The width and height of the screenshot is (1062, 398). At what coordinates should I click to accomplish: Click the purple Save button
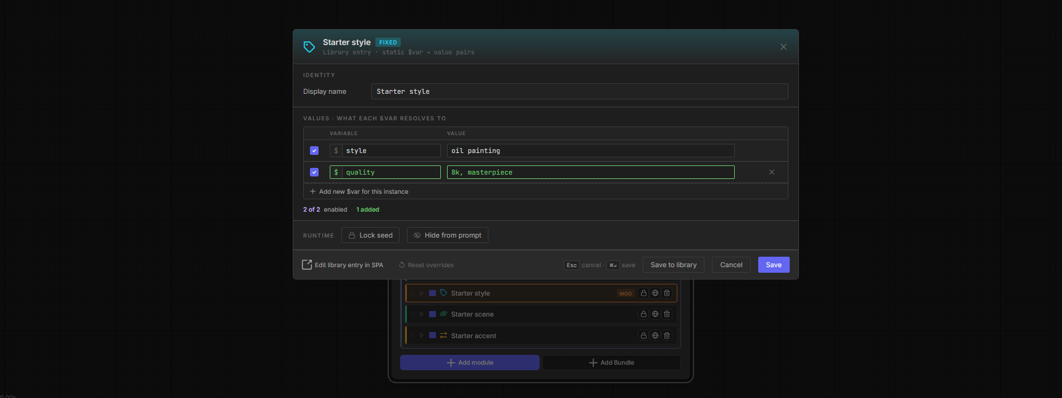pyautogui.click(x=774, y=265)
